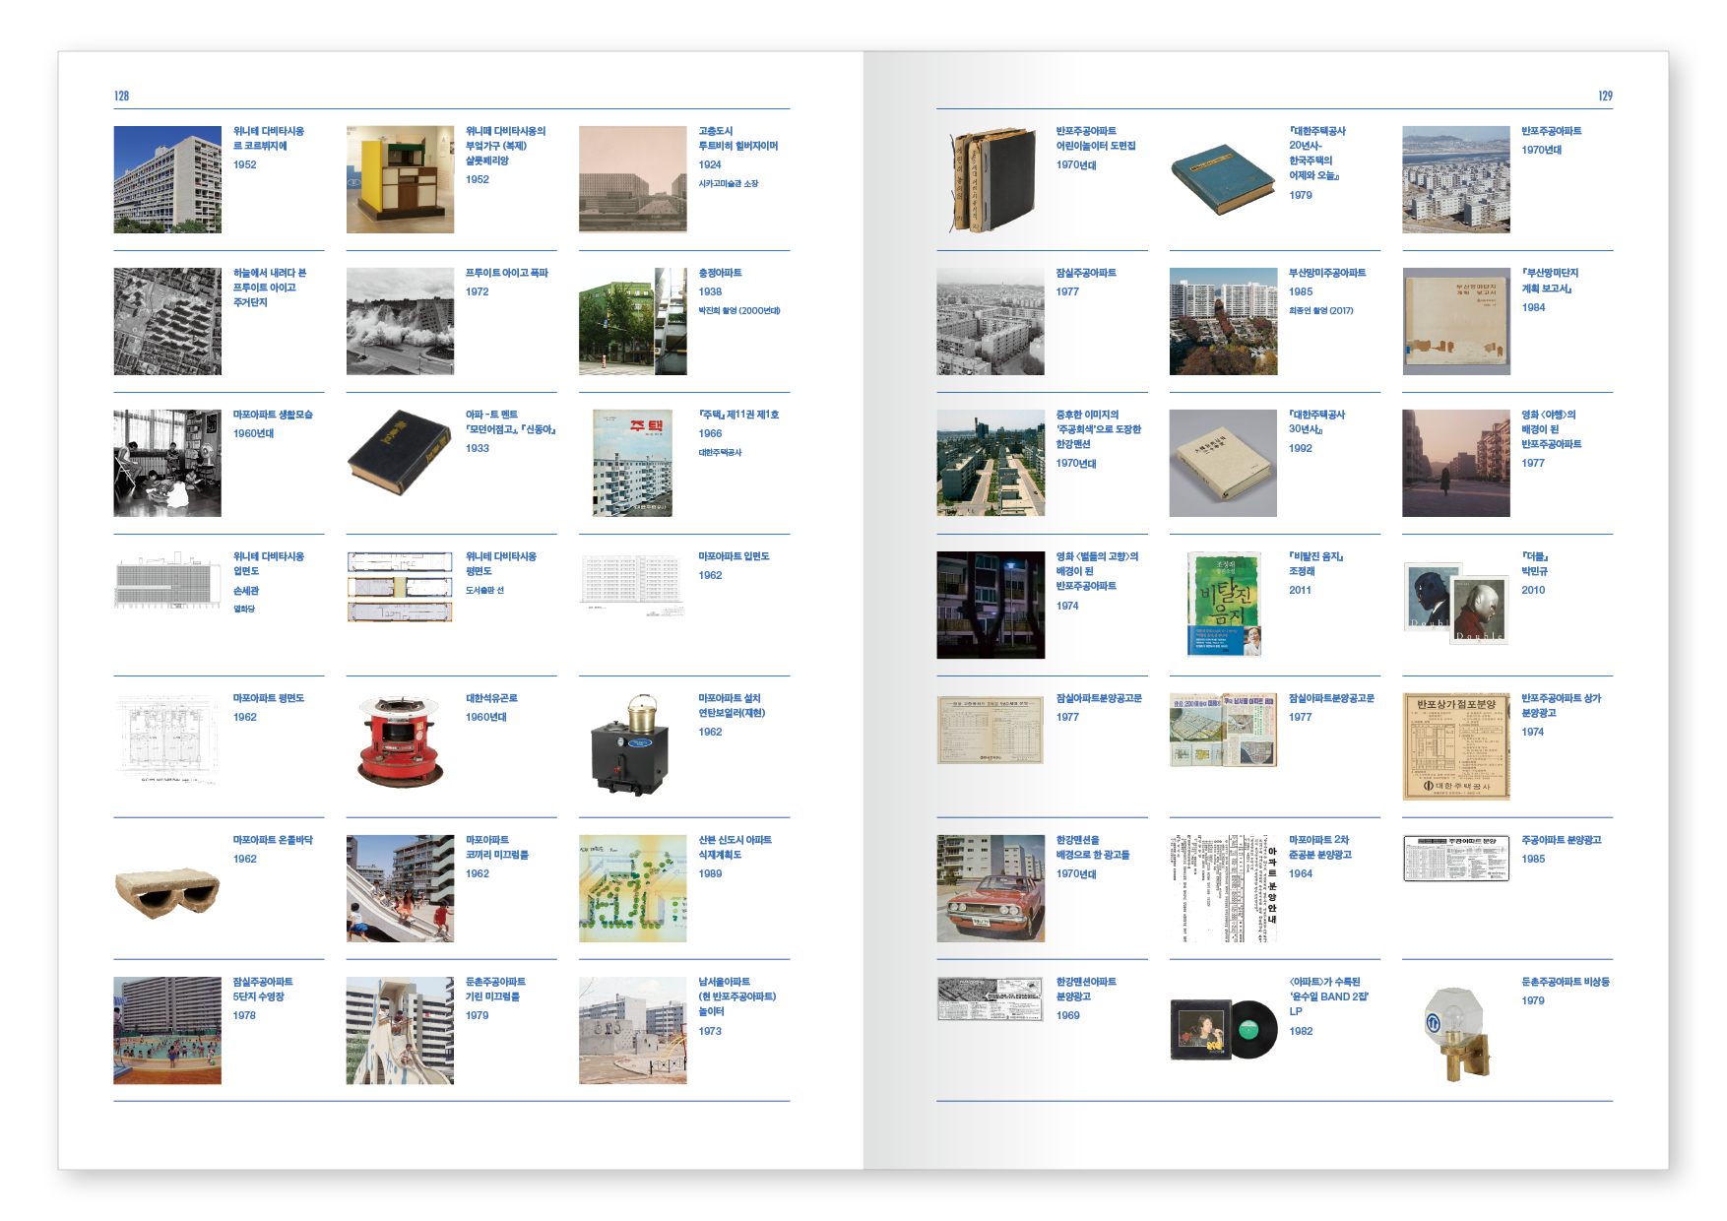
Task: Select the caption '프루이트 아이고 폭파'
Action: click(x=506, y=273)
